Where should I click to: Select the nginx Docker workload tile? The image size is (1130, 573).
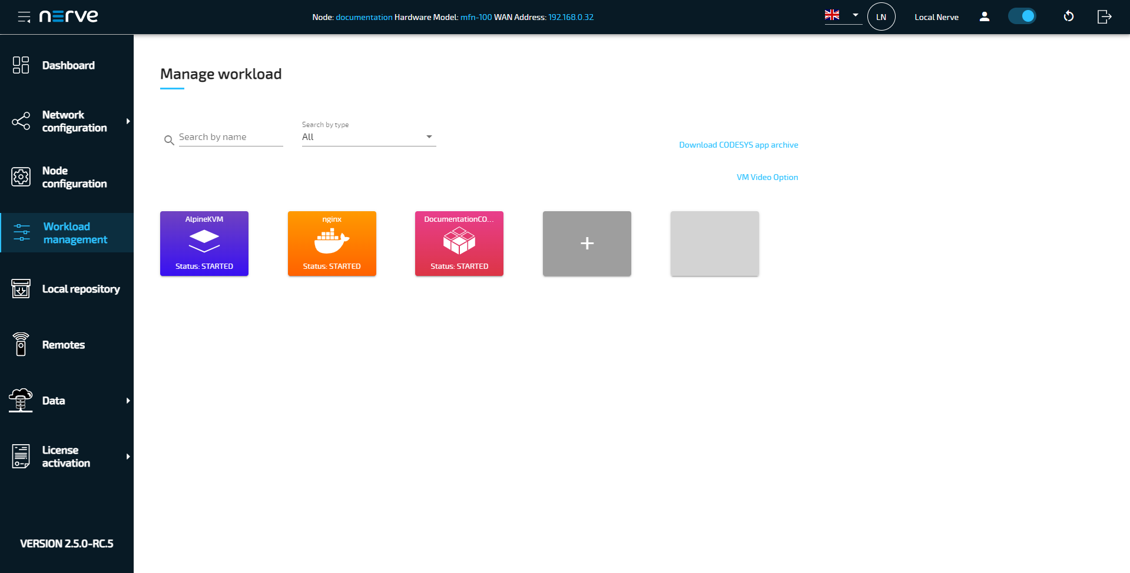[332, 244]
